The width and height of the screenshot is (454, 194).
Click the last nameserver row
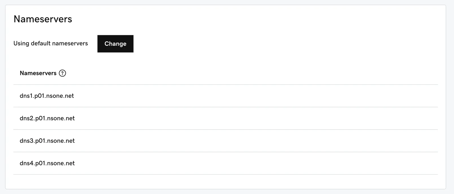pyautogui.click(x=47, y=163)
